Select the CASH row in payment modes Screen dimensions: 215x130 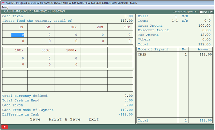(x=175, y=55)
